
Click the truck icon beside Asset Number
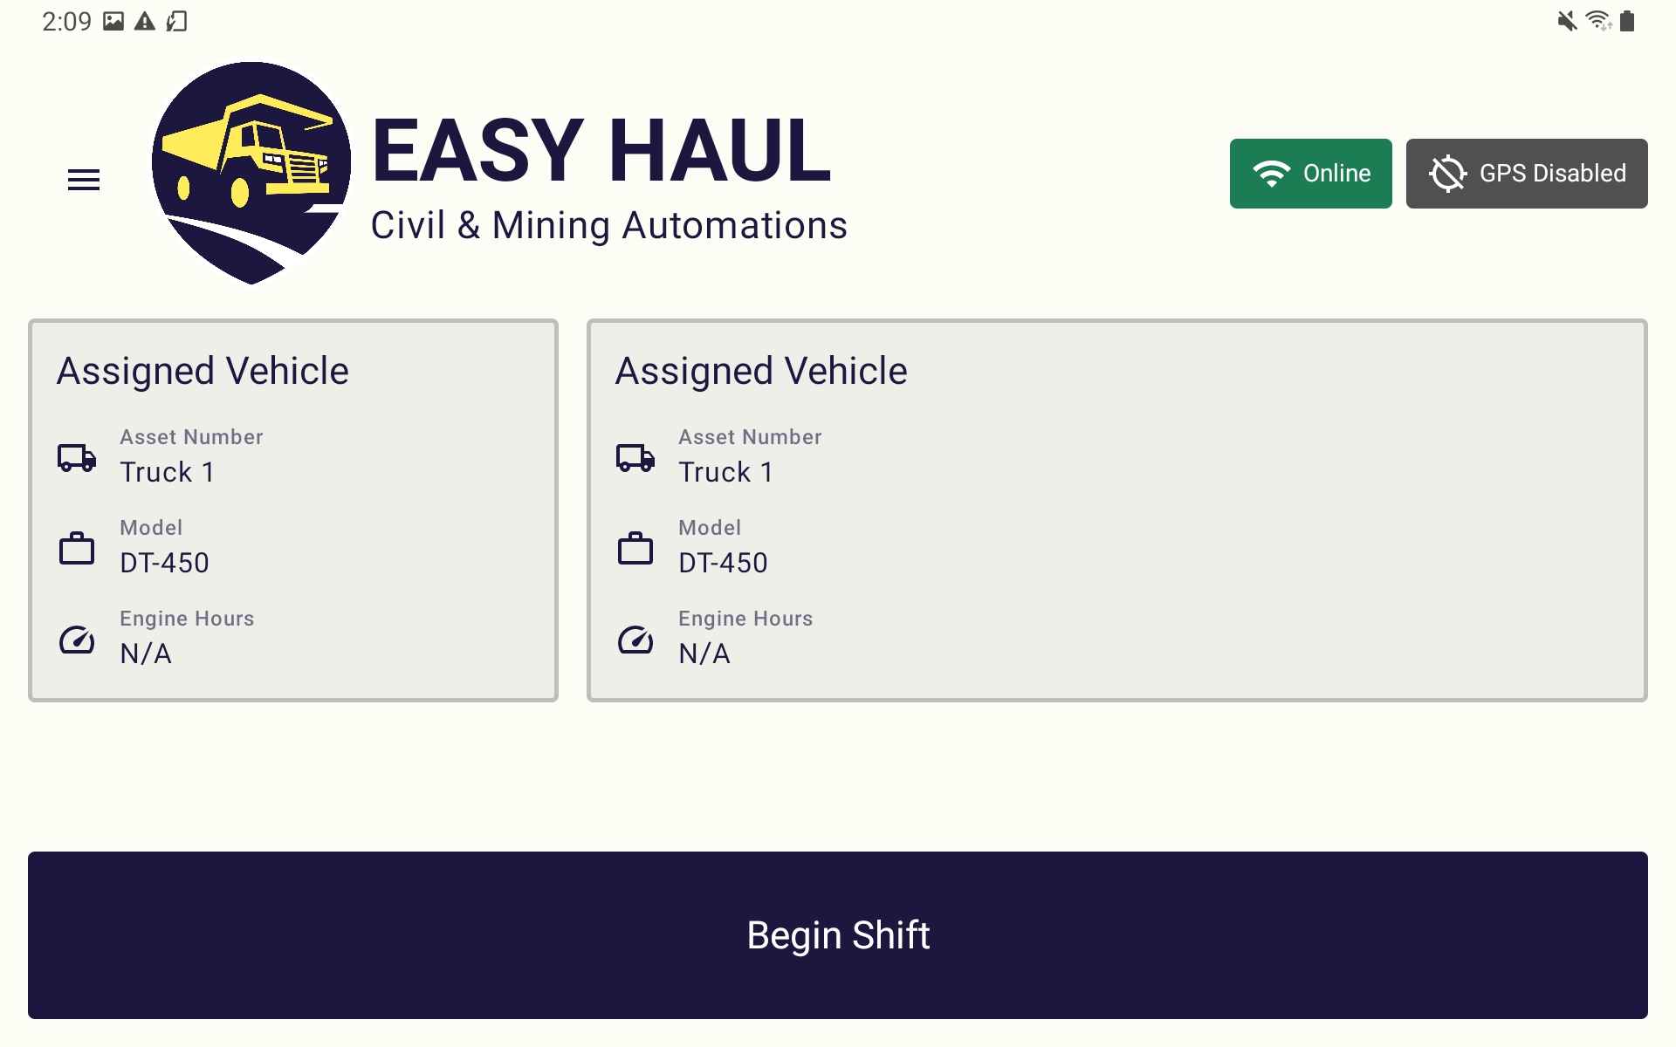77,456
